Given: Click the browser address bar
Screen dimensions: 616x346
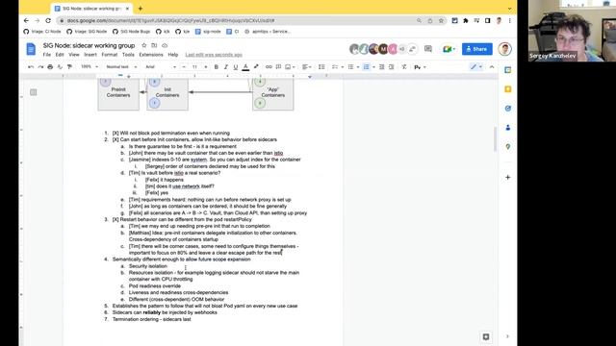Looking at the screenshot, I should click(x=236, y=20).
